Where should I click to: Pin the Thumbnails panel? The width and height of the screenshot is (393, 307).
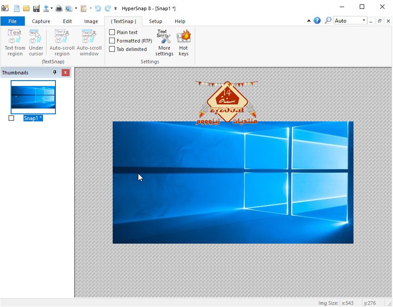pos(55,73)
